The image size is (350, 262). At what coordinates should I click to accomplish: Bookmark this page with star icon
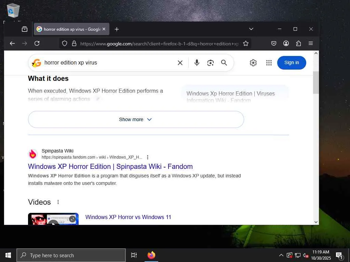pos(246,43)
